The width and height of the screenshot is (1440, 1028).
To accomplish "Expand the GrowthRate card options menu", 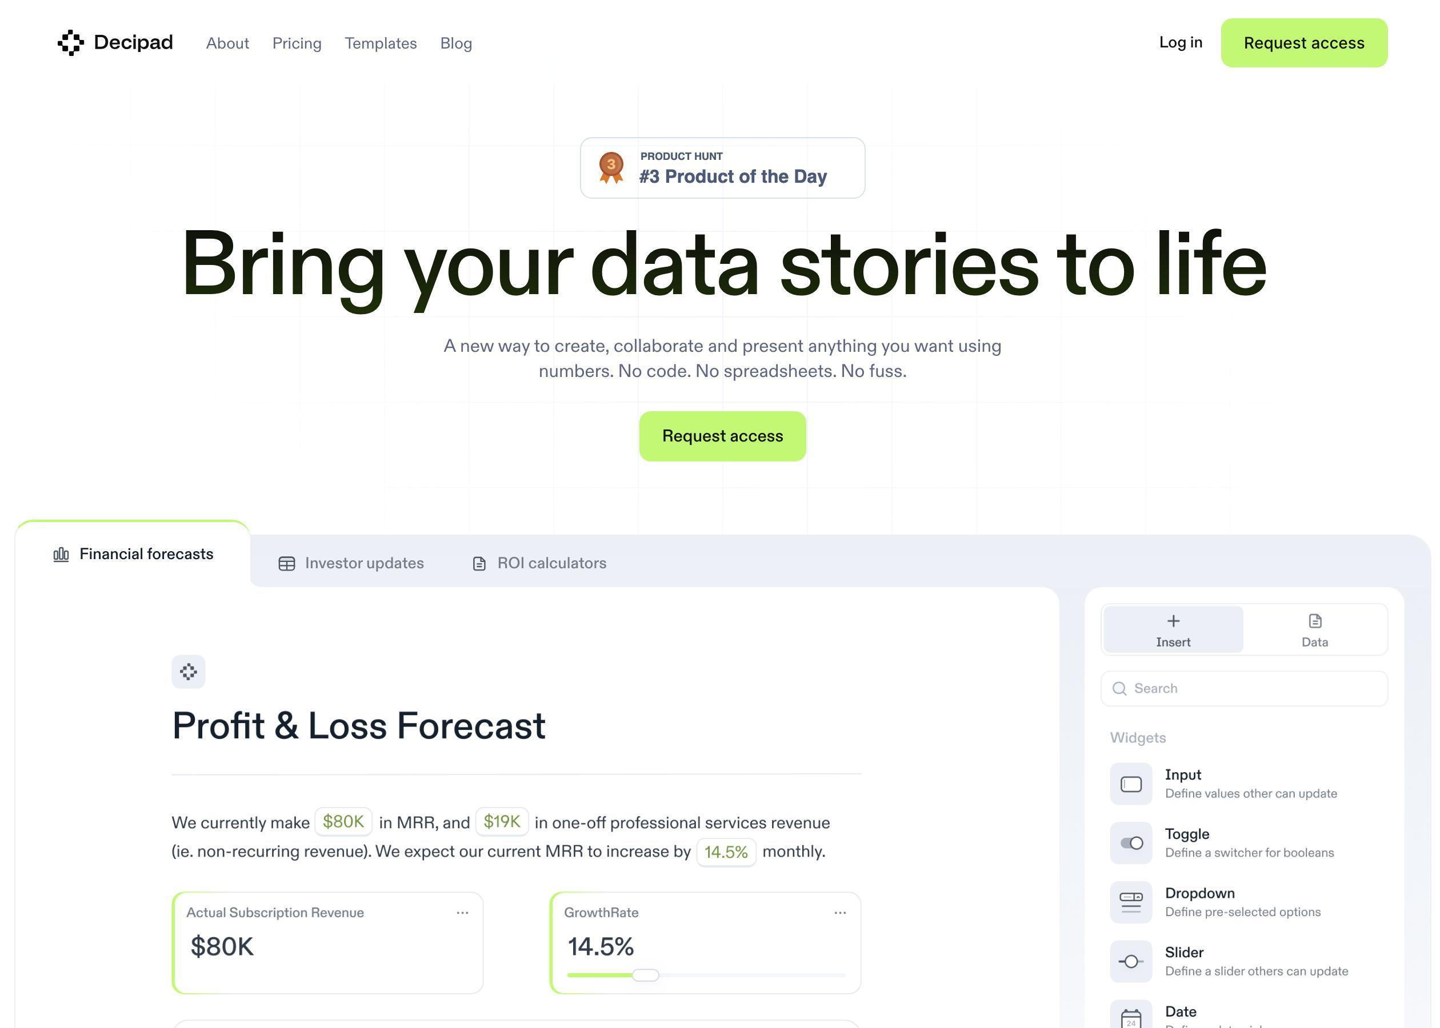I will (840, 912).
